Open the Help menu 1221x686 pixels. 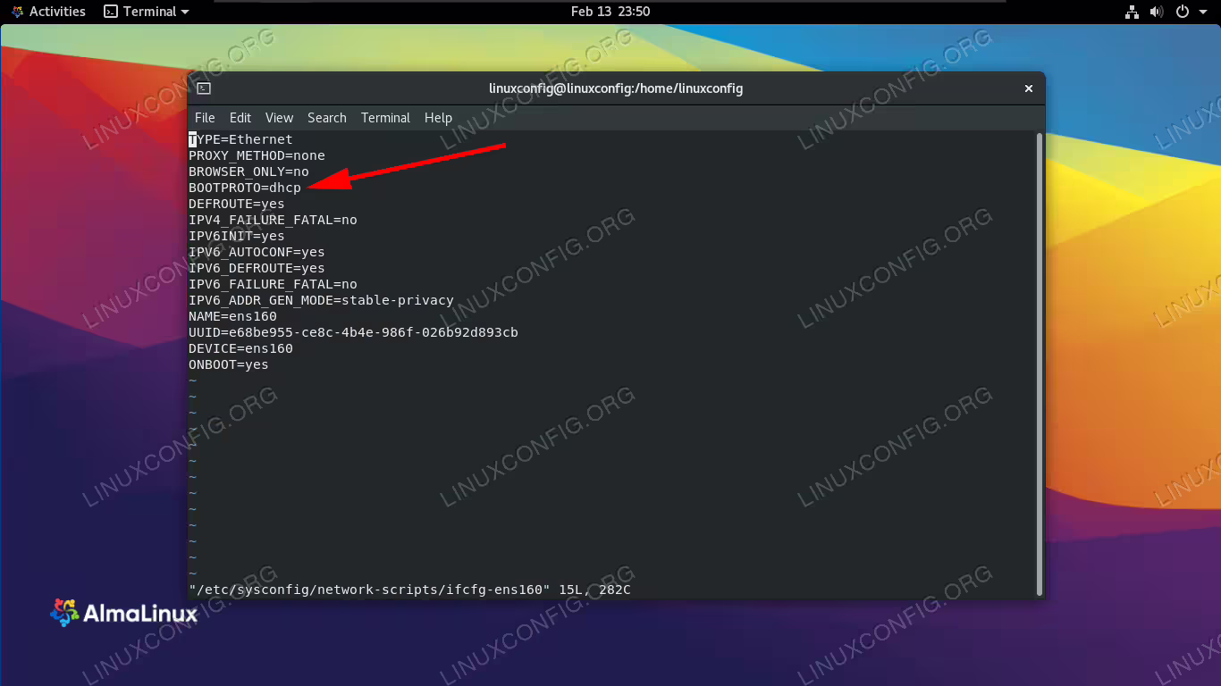tap(438, 118)
